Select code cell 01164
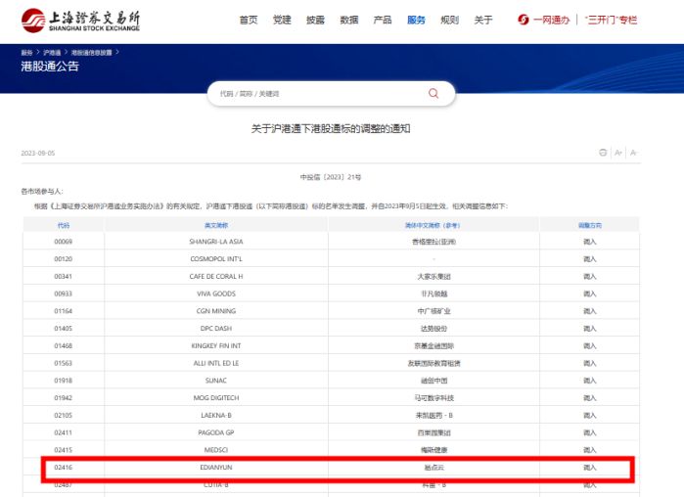The width and height of the screenshot is (684, 497). coord(64,311)
